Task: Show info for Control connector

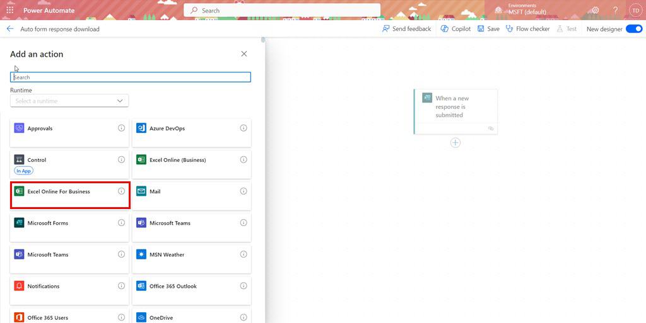Action: [x=121, y=159]
